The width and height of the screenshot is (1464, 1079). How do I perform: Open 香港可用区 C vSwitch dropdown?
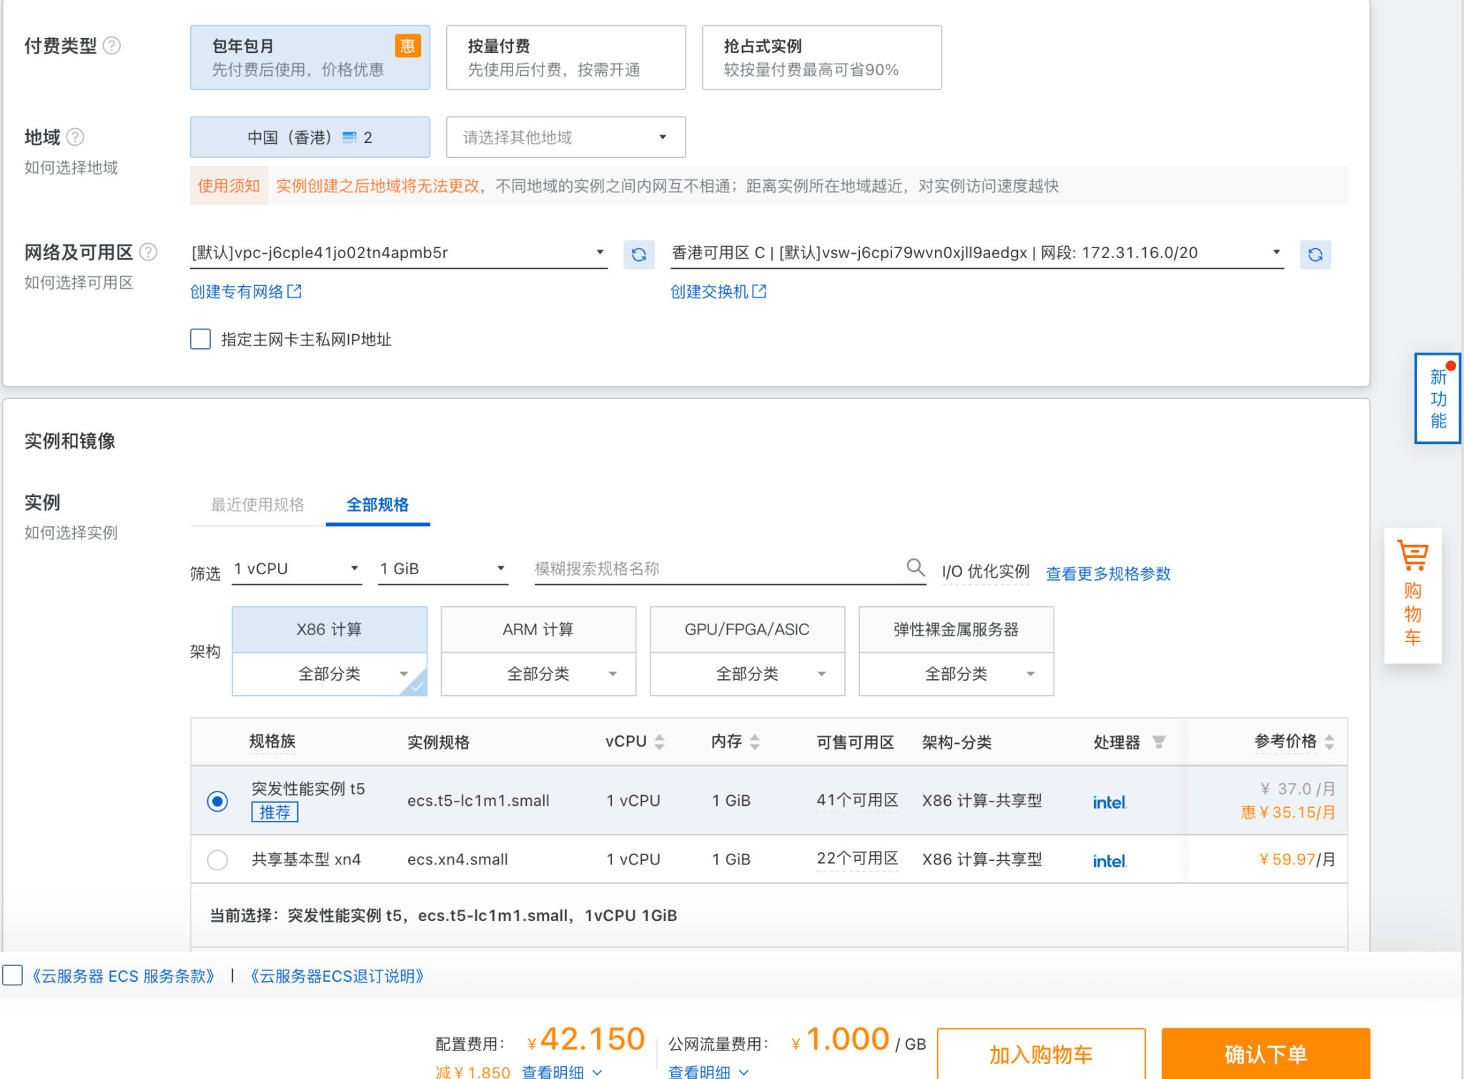(977, 253)
